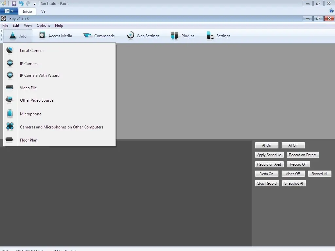Click the Microphone icon in Add menu
335x251 pixels.
pyautogui.click(x=10, y=113)
